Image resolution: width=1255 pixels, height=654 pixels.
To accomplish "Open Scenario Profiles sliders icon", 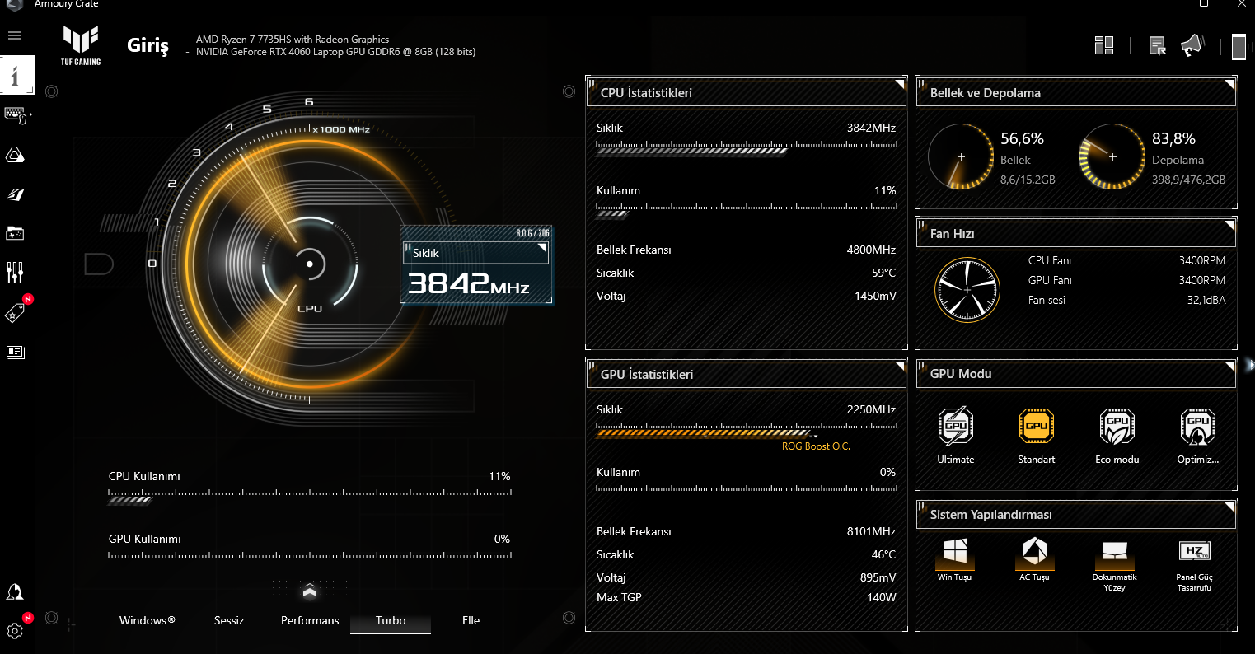I will pyautogui.click(x=15, y=272).
